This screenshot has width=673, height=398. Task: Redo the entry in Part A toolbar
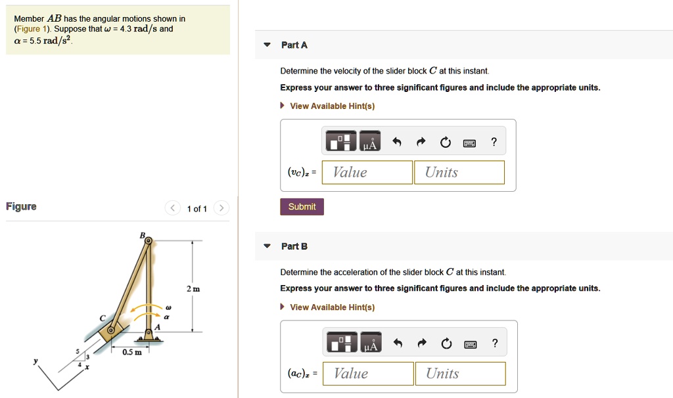421,141
